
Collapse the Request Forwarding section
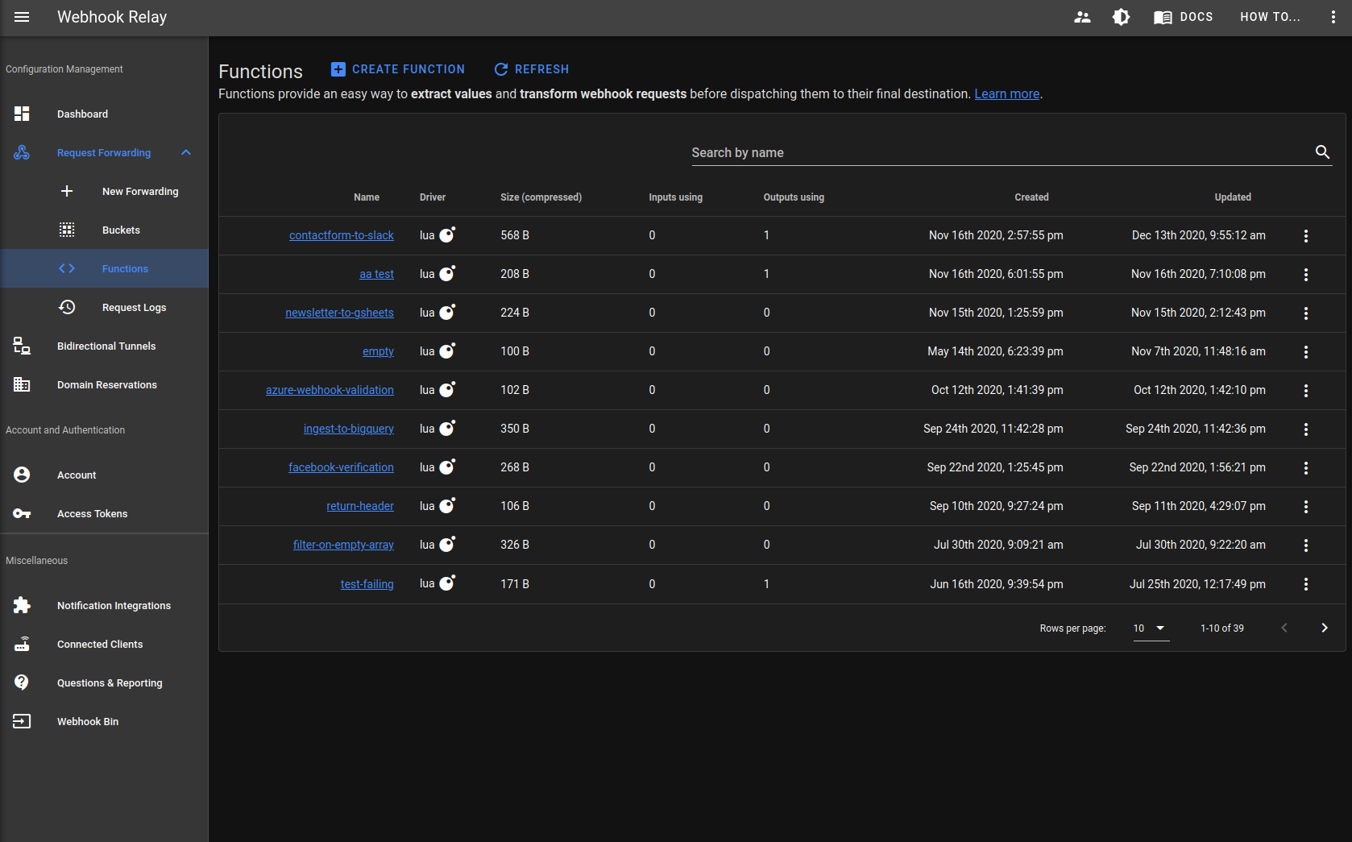click(x=186, y=152)
